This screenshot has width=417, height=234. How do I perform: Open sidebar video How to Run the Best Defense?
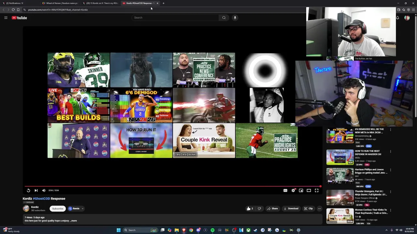357,157
